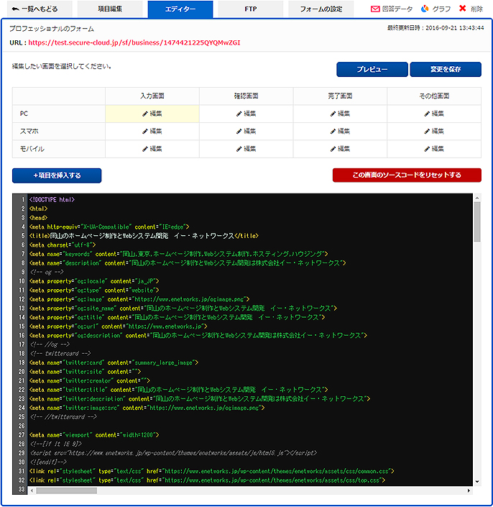Click the PC row label
The image size is (493, 507).
[24, 114]
